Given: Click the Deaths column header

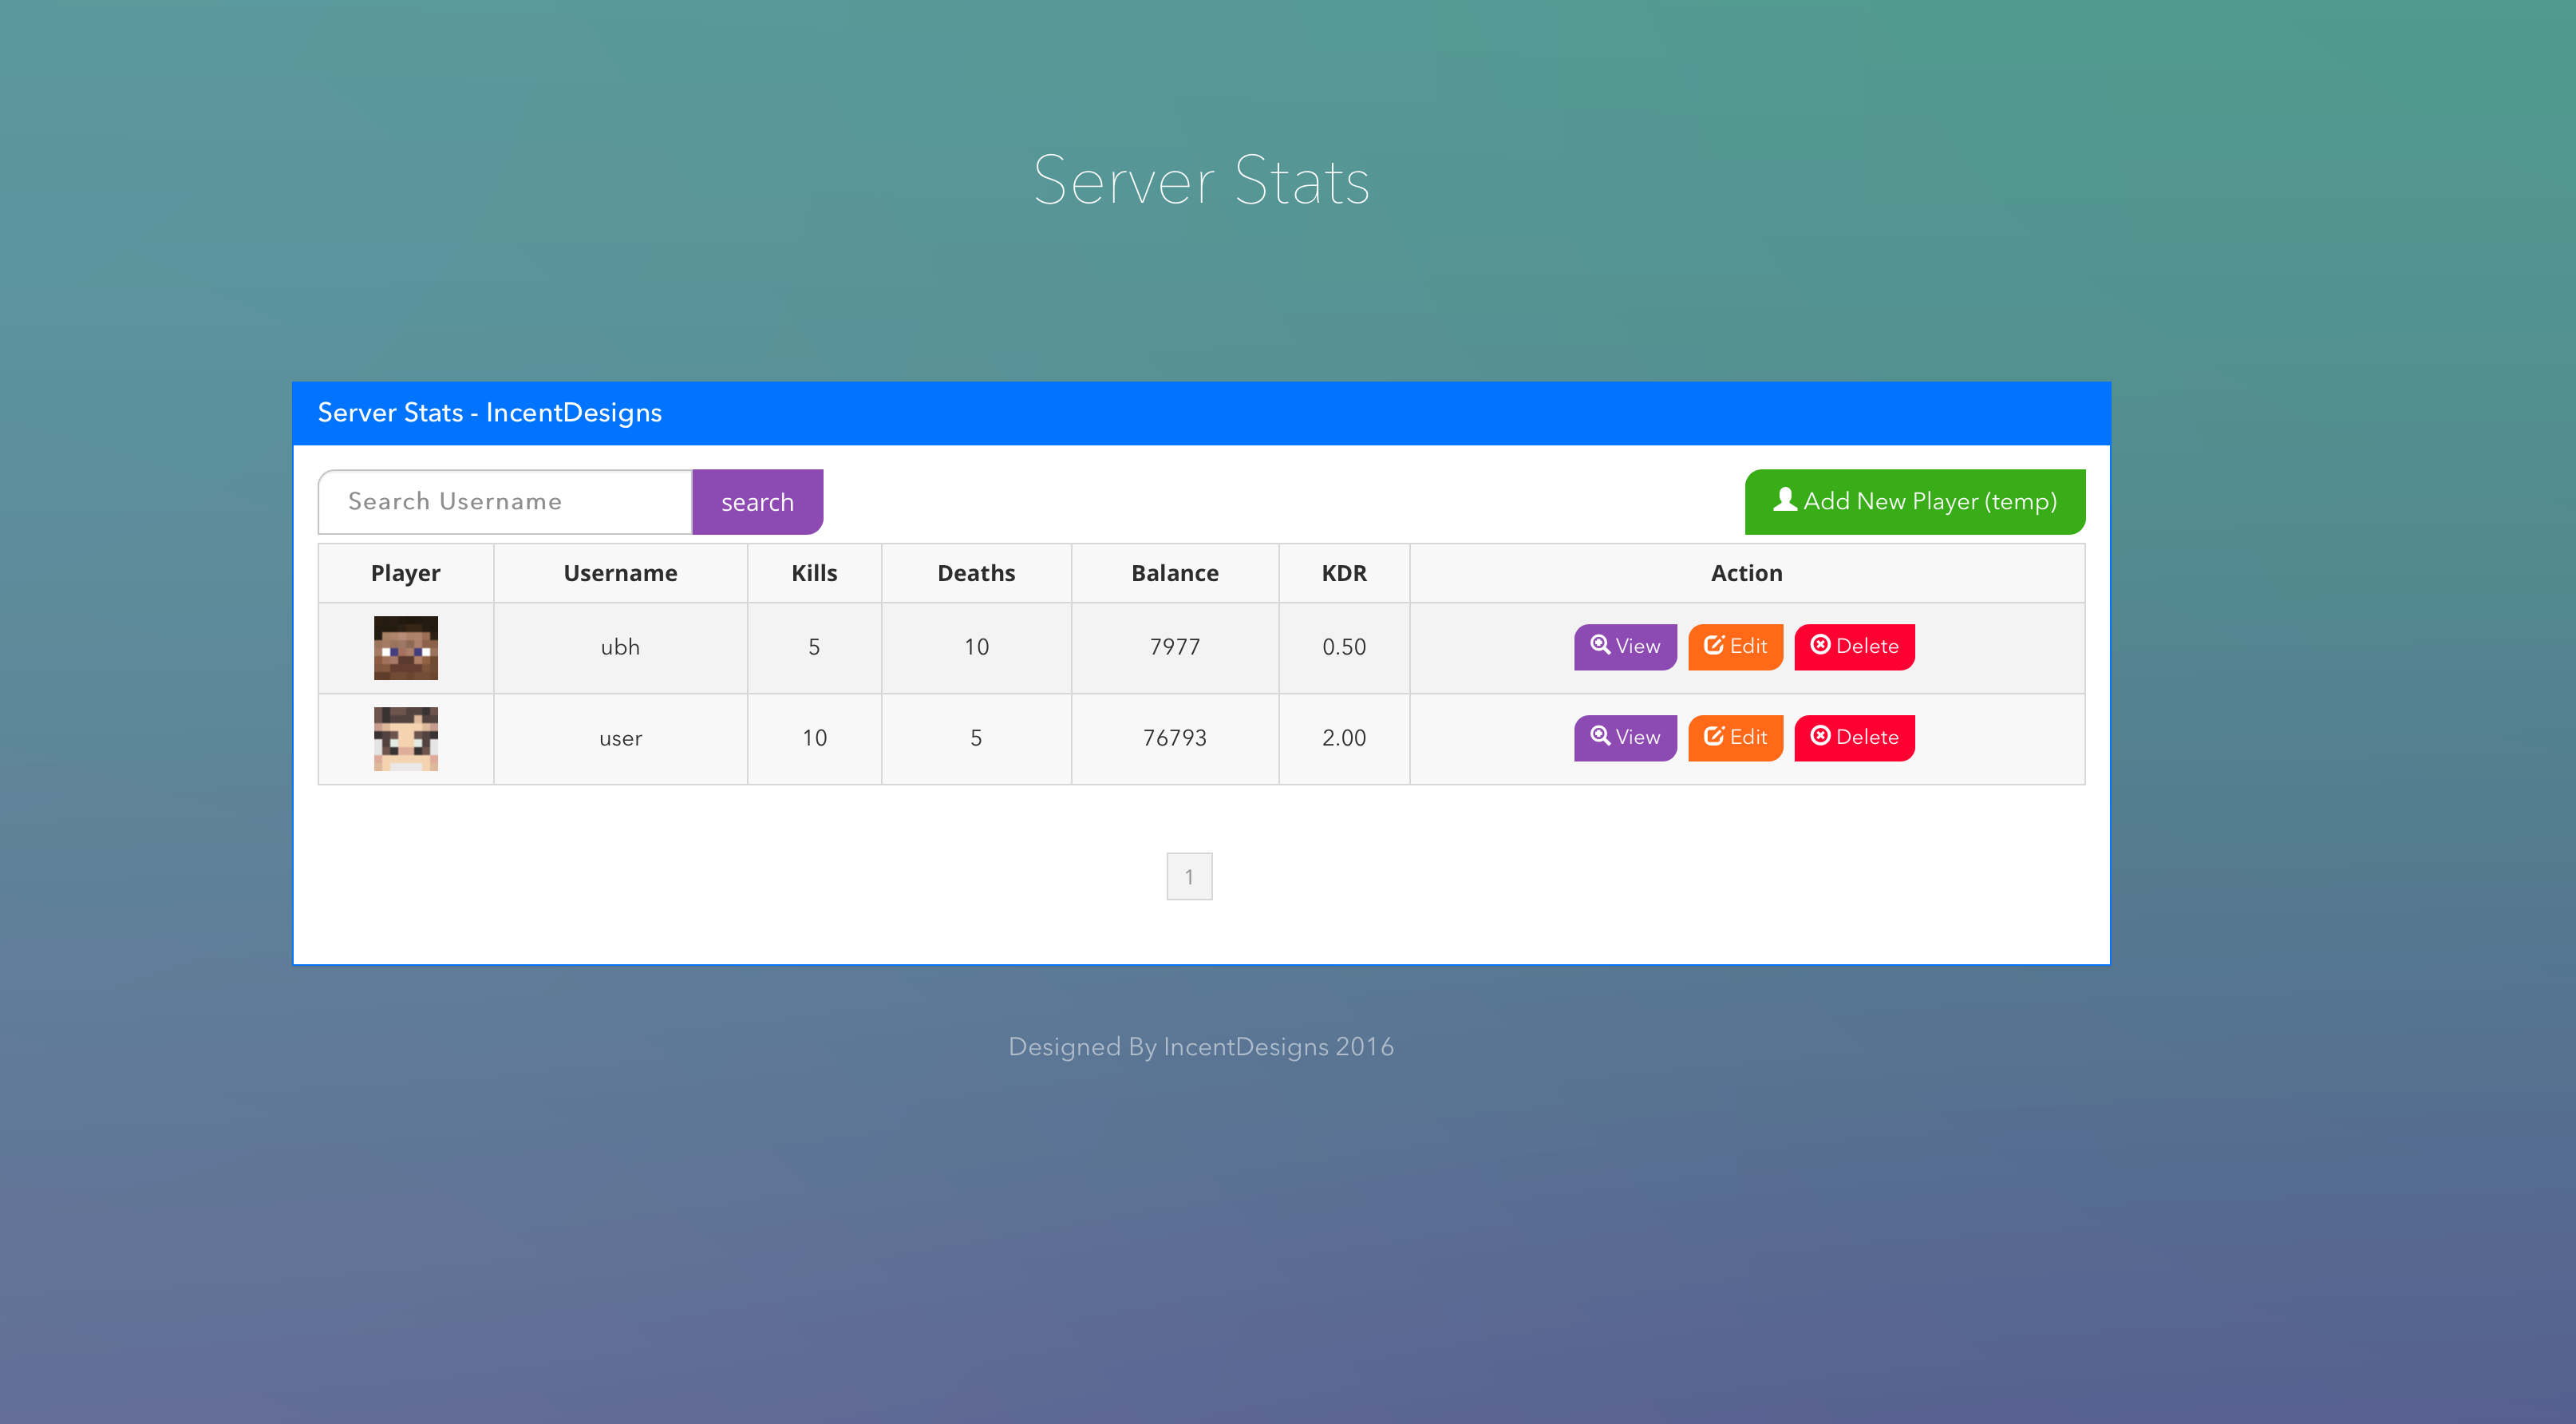Looking at the screenshot, I should [x=976, y=573].
